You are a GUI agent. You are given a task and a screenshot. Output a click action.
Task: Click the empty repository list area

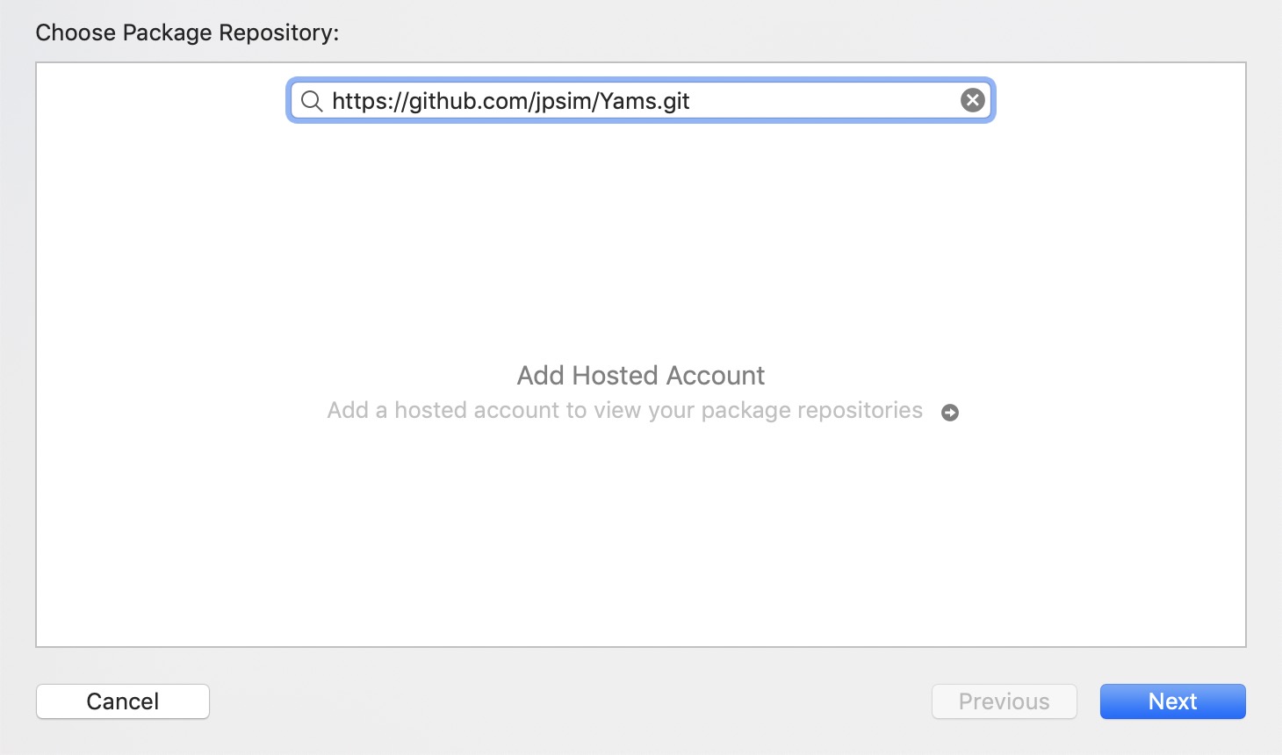[x=641, y=527]
